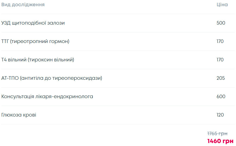Viewport: 236px width, 146px height.
Task: Click the word 'залози' in first row
Action: point(56,23)
